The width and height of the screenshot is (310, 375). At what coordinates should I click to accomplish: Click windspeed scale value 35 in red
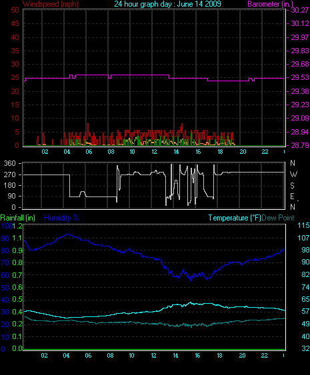click(x=15, y=51)
